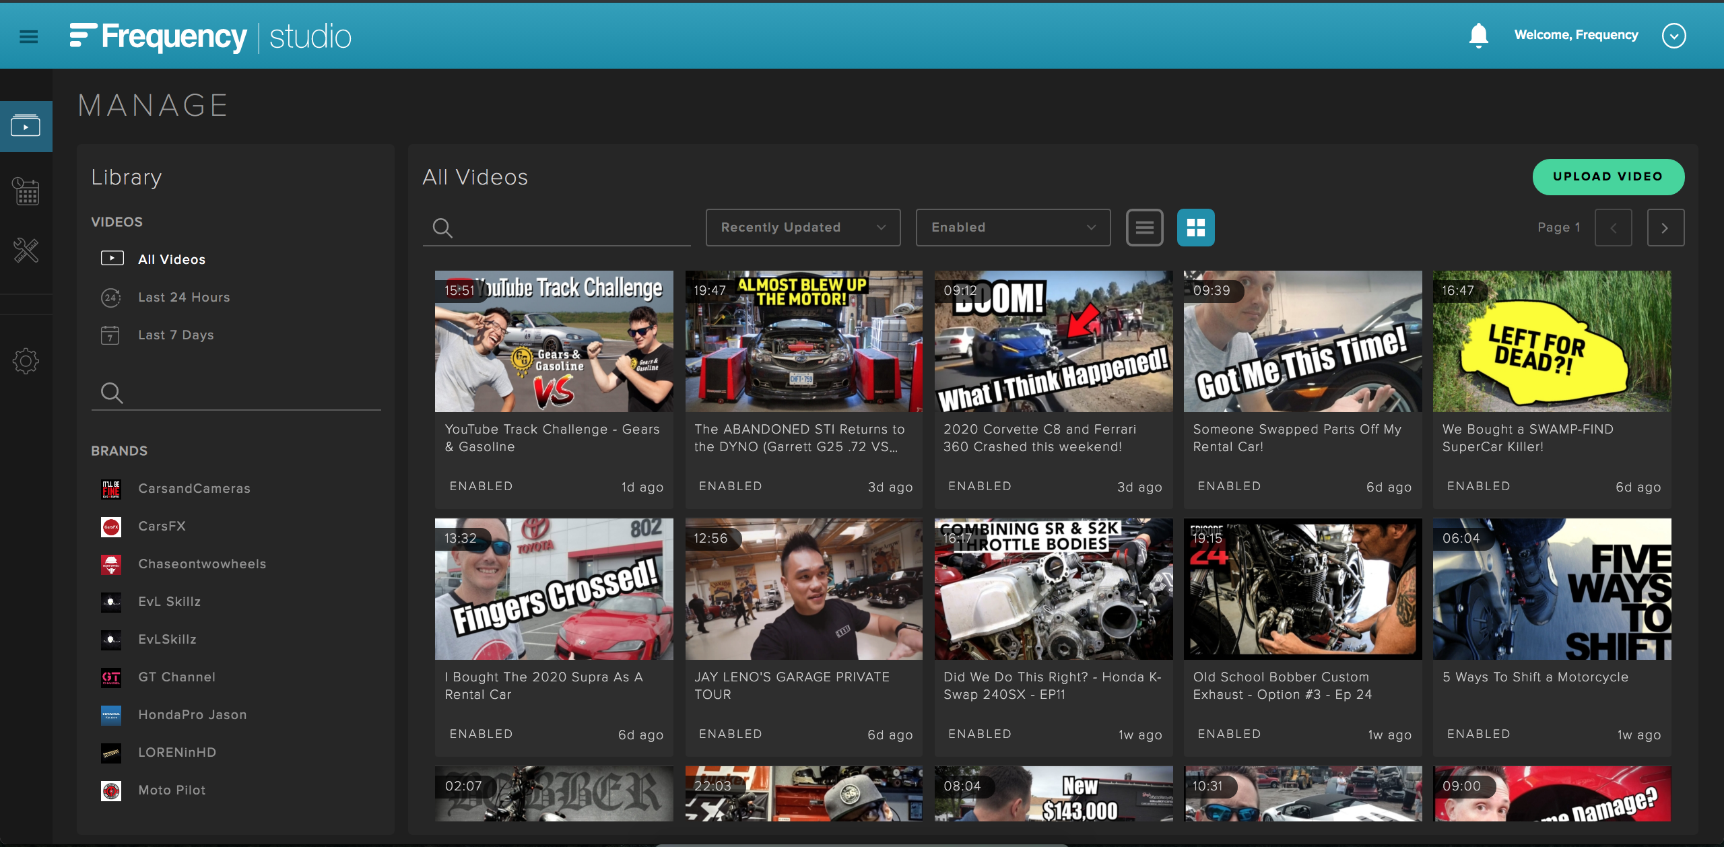Click the Last 24 Hours clock icon
The width and height of the screenshot is (1724, 847).
coord(111,297)
